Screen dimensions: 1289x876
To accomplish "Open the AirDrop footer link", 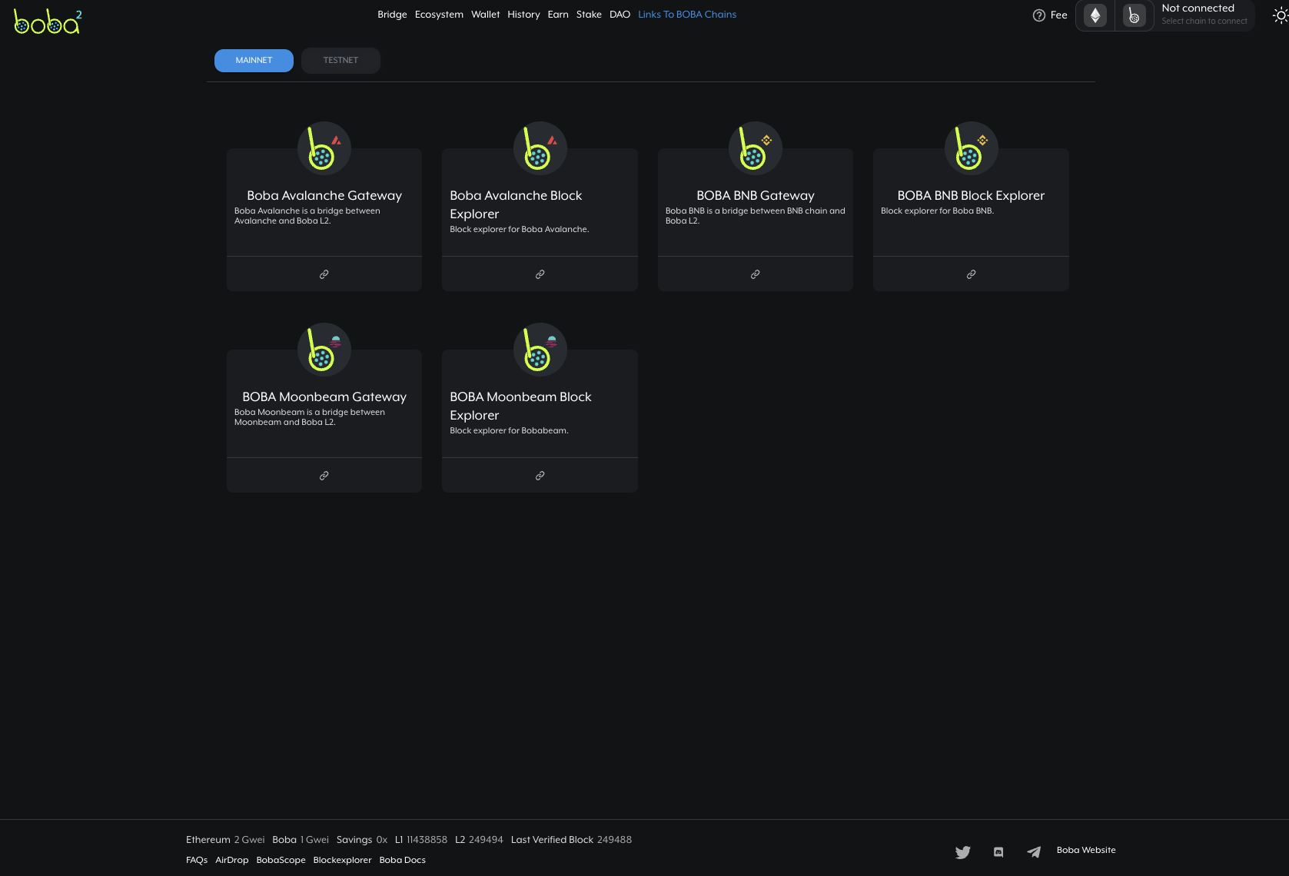I will pyautogui.click(x=232, y=860).
